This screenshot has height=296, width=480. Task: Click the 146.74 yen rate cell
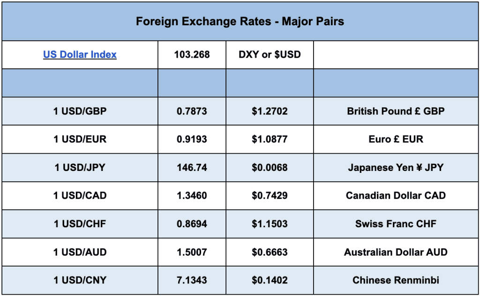192,168
